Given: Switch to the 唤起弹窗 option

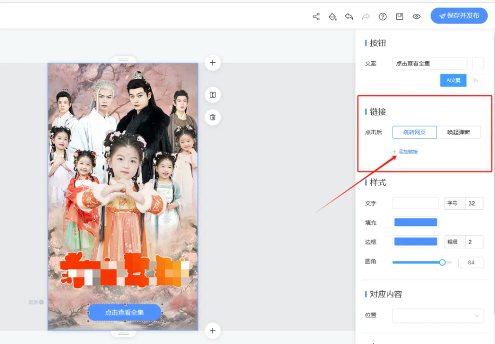Looking at the screenshot, I should 459,132.
